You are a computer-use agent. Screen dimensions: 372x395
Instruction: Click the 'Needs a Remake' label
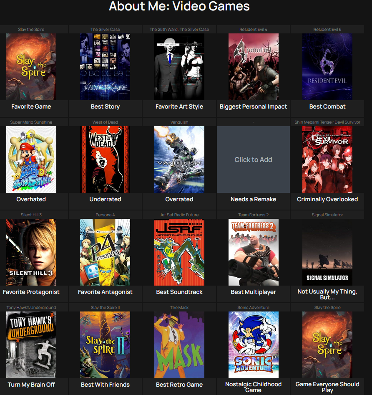tap(253, 199)
